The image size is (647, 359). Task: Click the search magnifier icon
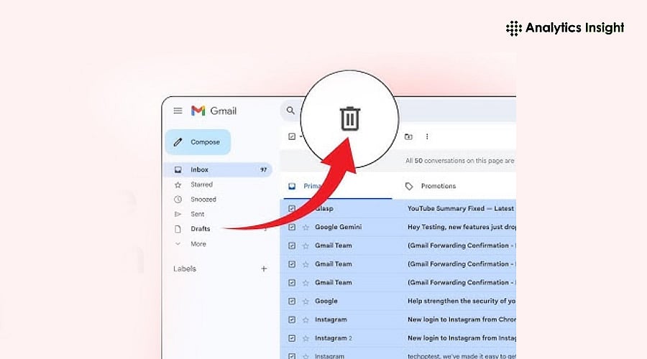coord(290,111)
